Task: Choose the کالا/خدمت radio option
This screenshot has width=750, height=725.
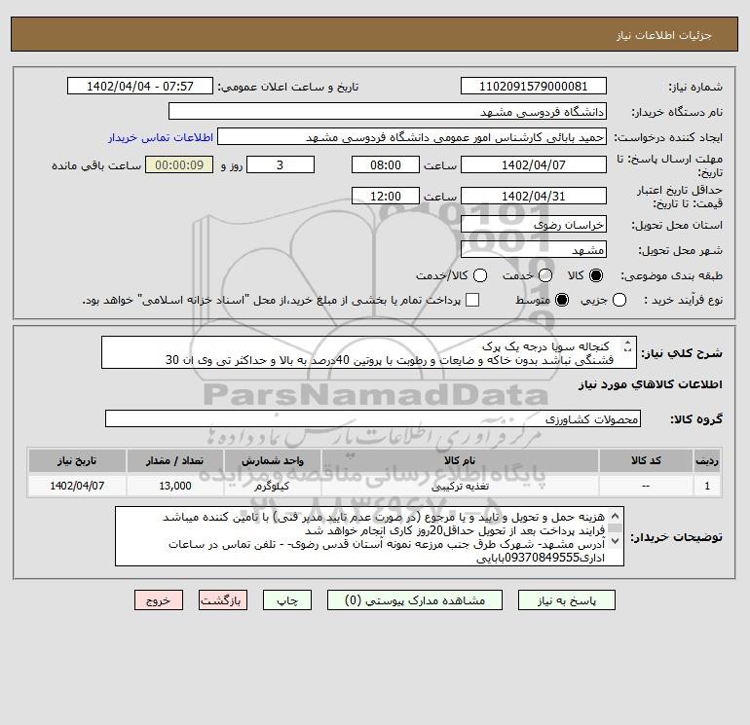Action: (x=480, y=275)
